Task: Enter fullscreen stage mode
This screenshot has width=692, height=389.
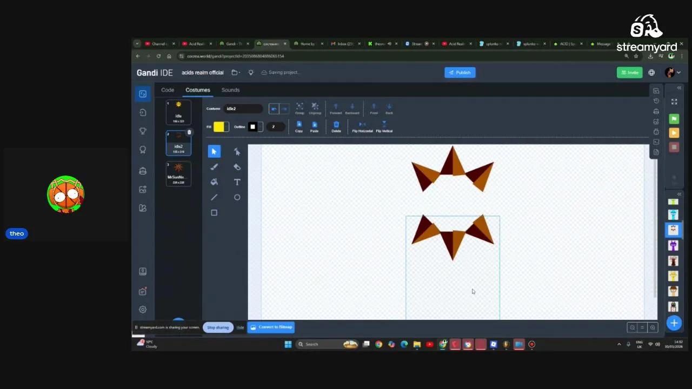Action: tap(674, 102)
